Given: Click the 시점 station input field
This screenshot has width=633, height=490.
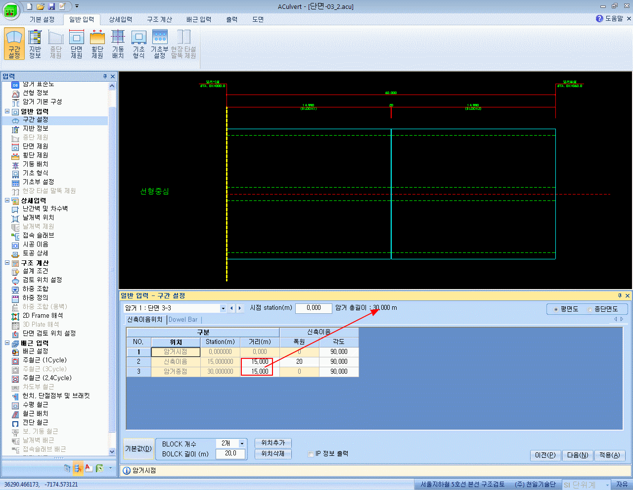Looking at the screenshot, I should point(314,308).
